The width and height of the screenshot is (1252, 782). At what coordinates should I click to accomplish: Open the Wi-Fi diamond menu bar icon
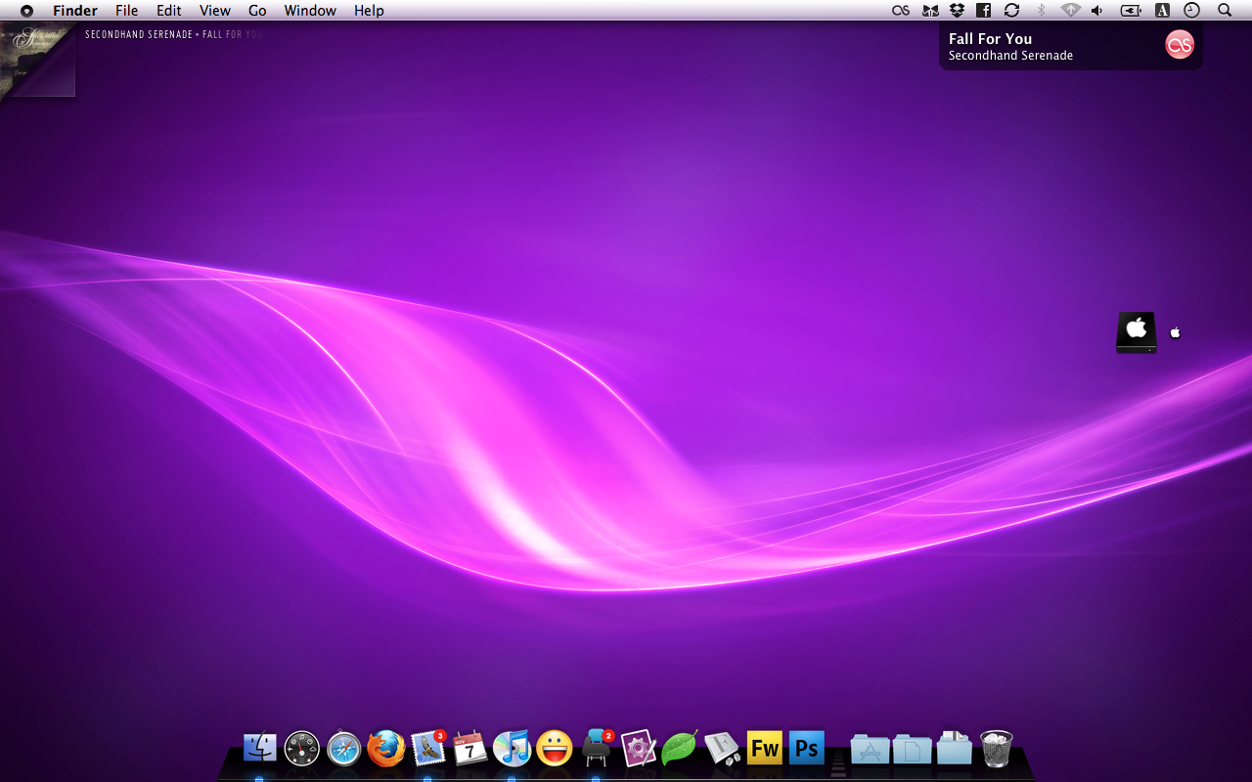pyautogui.click(x=1071, y=10)
